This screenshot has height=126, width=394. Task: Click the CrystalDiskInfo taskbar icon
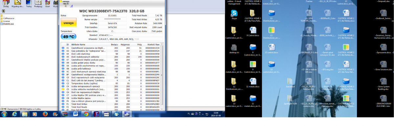127,114
